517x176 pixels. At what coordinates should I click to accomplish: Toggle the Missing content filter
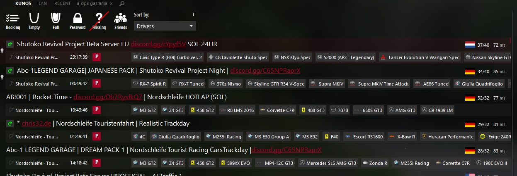pos(99,21)
